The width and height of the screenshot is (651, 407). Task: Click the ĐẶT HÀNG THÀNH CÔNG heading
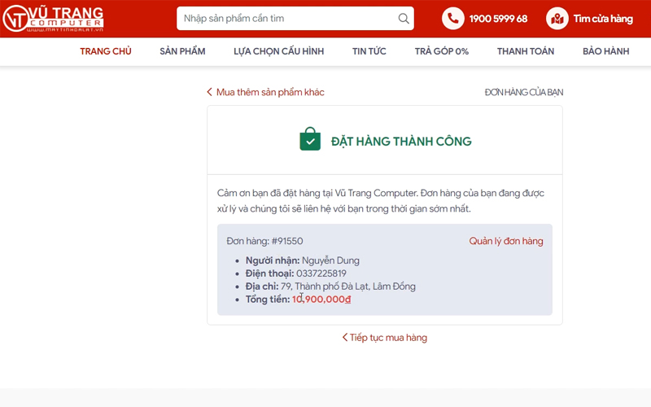point(401,141)
